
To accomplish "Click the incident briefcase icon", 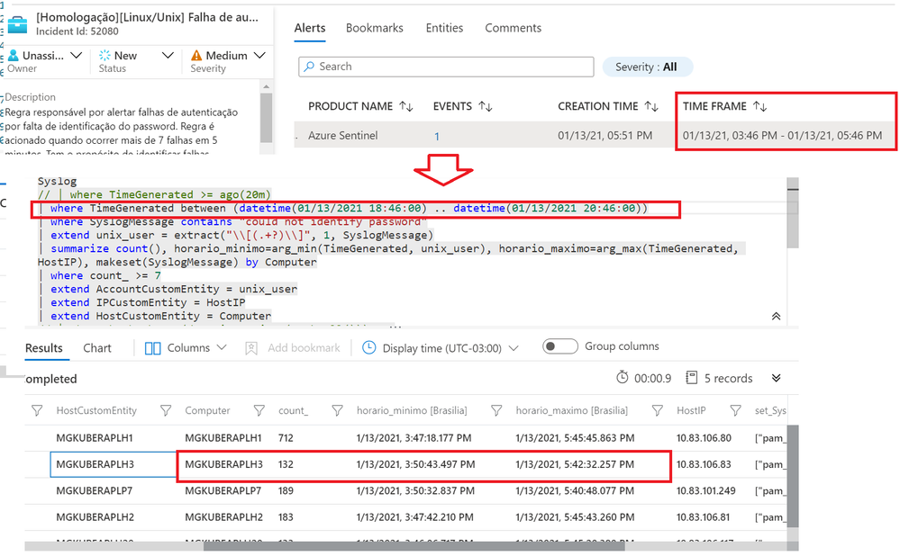I will [x=17, y=24].
